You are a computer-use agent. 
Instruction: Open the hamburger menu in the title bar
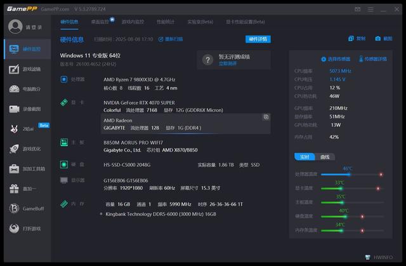(370, 10)
